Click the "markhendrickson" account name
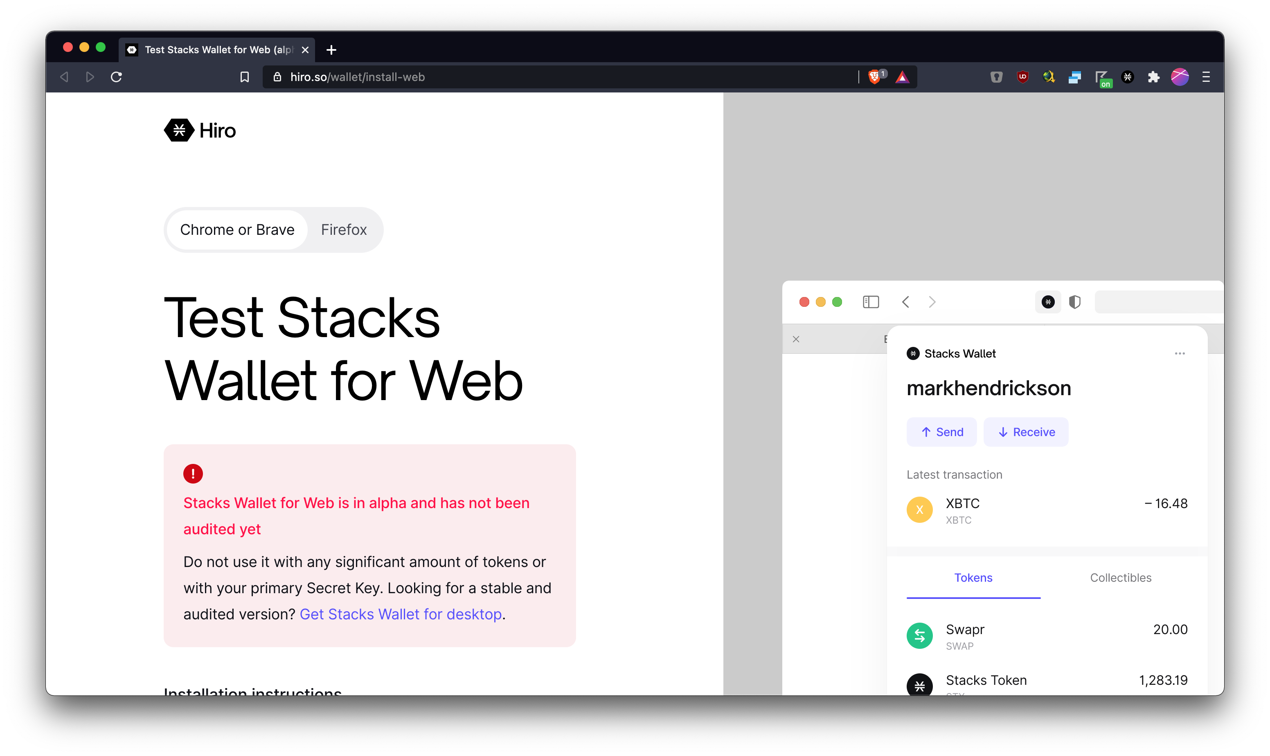Image resolution: width=1270 pixels, height=756 pixels. point(989,388)
